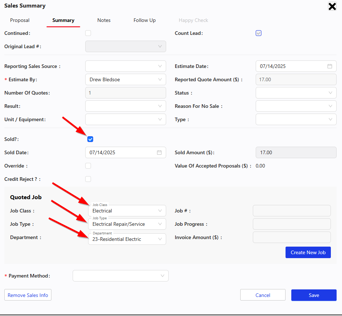The image size is (342, 316).
Task: Close the Sales Summary dialog with X
Action: click(332, 6)
